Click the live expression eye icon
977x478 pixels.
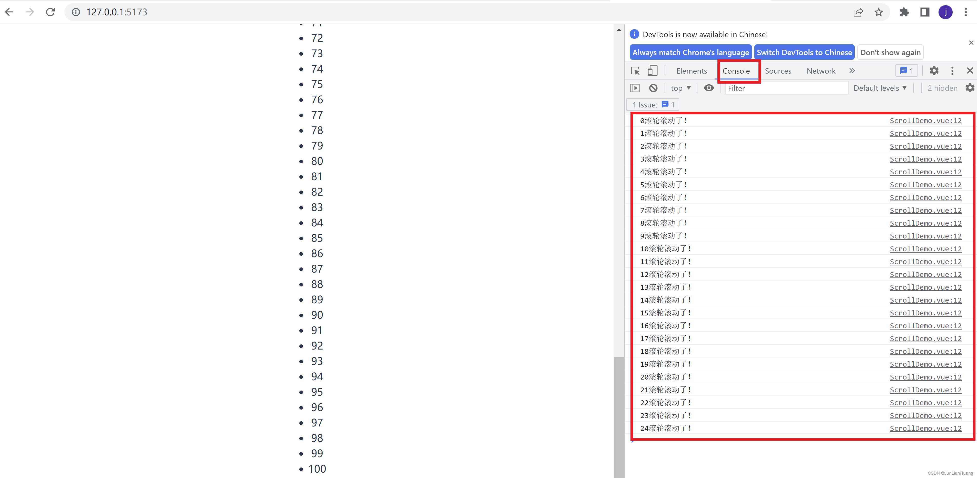(708, 88)
